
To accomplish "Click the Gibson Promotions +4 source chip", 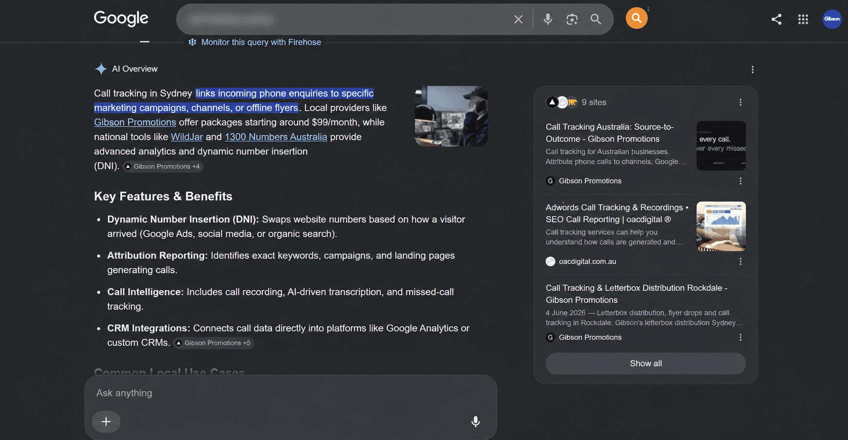I will [163, 166].
